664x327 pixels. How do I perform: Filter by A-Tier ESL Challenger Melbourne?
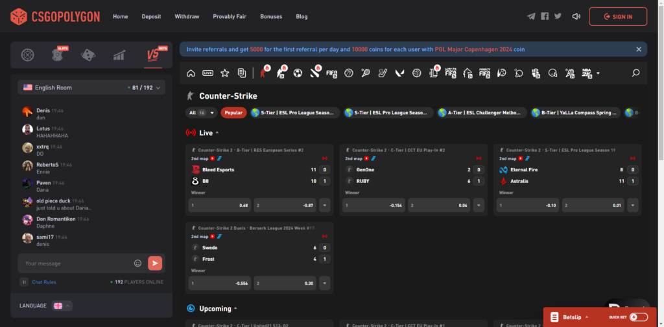click(482, 113)
